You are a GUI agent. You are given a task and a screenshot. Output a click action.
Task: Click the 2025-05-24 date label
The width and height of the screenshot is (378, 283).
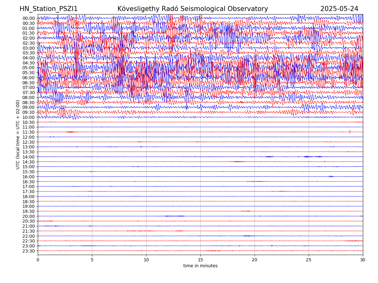(339, 9)
